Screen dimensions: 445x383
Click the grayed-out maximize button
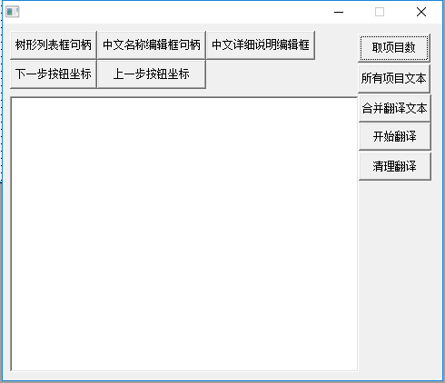380,12
